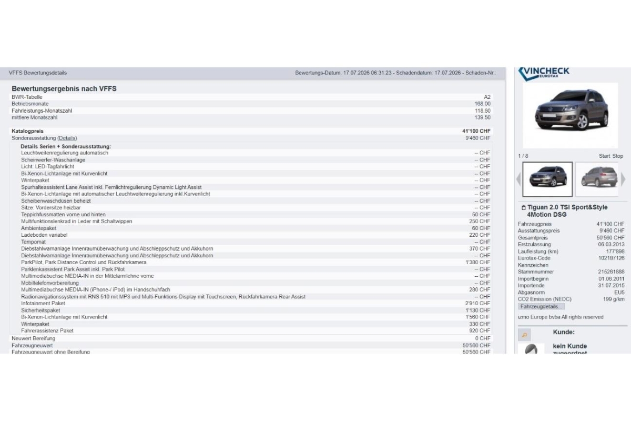Click the Betriebsmonate value 168.00
The image size is (631, 421).
pyautogui.click(x=482, y=104)
